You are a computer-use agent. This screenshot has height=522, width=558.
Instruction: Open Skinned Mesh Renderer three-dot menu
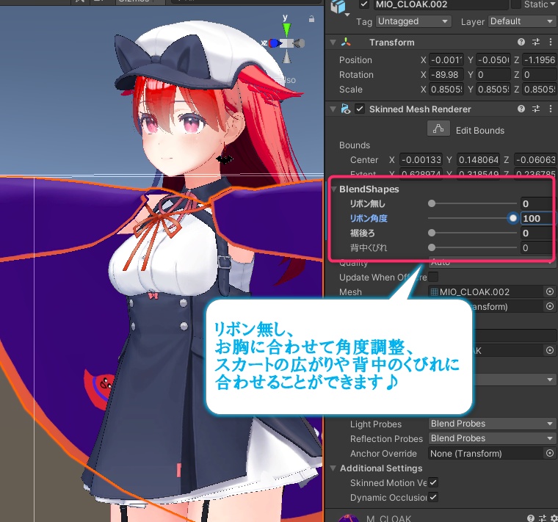click(x=551, y=109)
